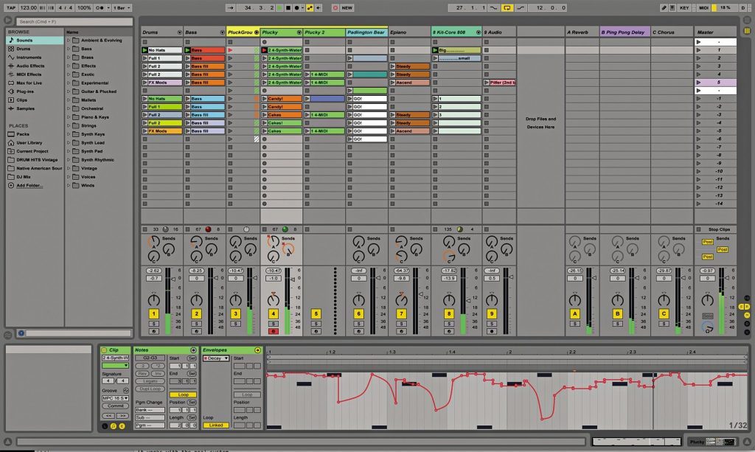Expand the Synth Lead folder
Image resolution: width=755 pixels, height=452 pixels.
click(69, 142)
